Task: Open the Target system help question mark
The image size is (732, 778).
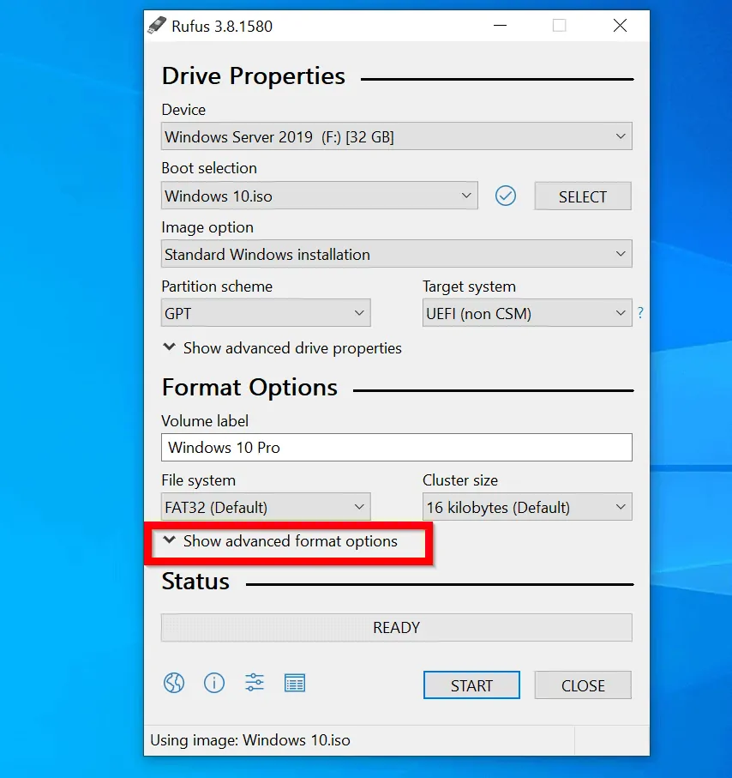Action: point(640,313)
